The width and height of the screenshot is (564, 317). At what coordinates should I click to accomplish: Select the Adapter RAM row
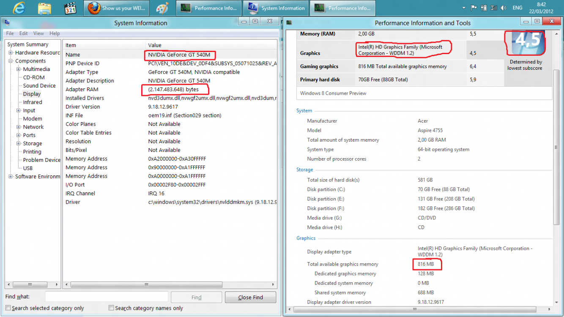tap(170, 90)
